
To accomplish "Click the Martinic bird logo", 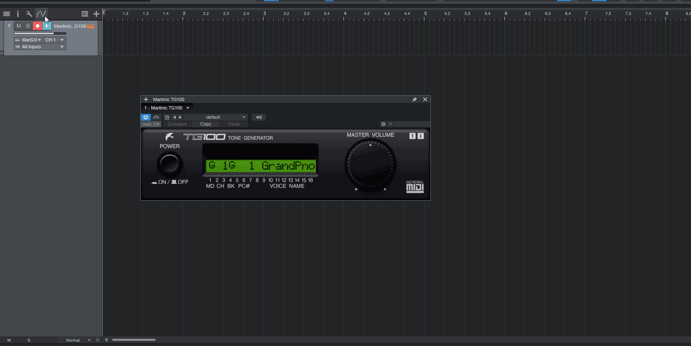I will 170,137.
